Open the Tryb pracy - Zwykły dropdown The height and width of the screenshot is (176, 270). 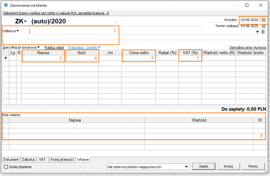click(x=99, y=47)
